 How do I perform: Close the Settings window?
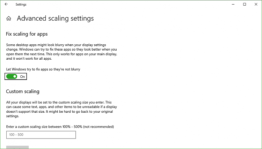pyautogui.click(x=256, y=4)
